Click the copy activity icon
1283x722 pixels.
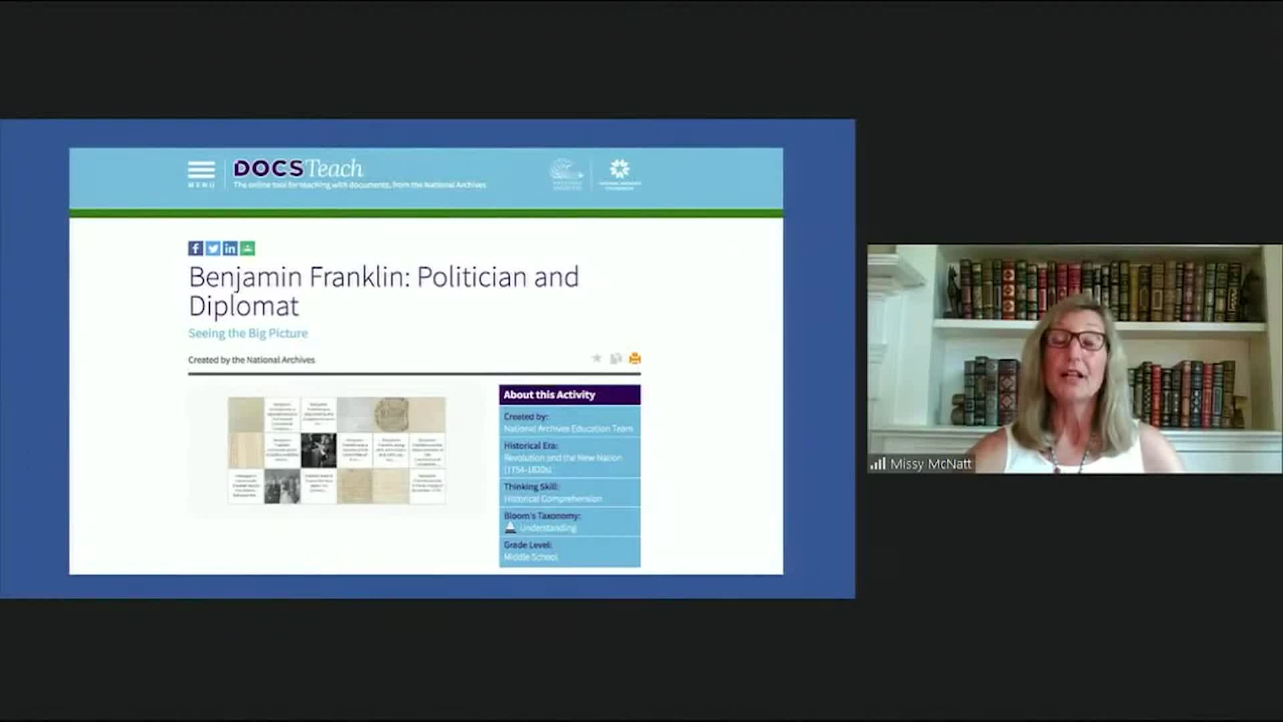point(616,358)
